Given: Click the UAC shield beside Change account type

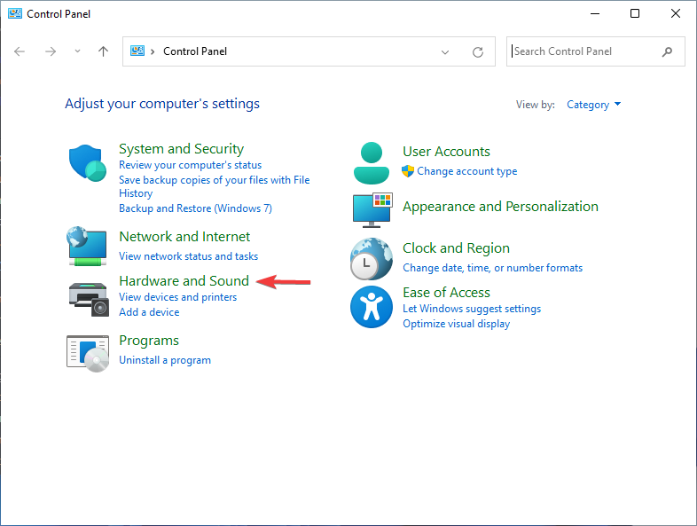Looking at the screenshot, I should [408, 171].
